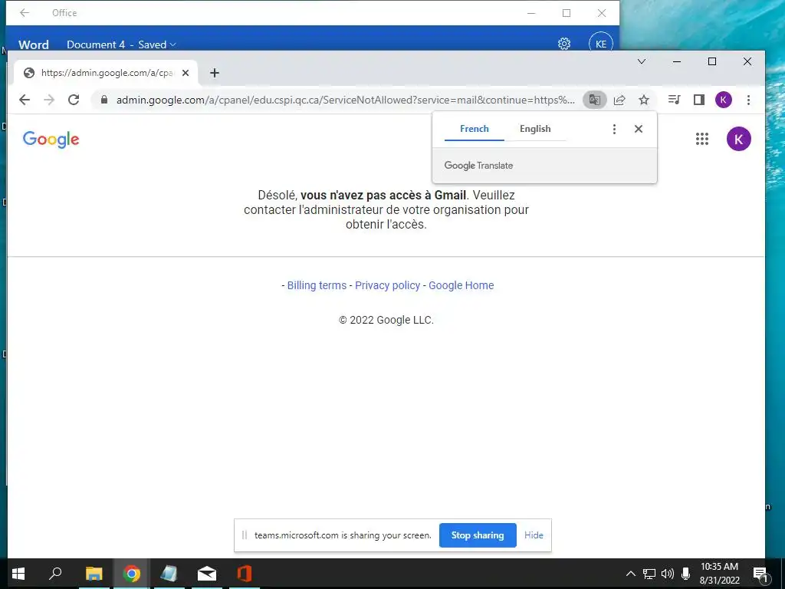Switch to Chrome in taskbar
The width and height of the screenshot is (785, 589).
(x=132, y=574)
